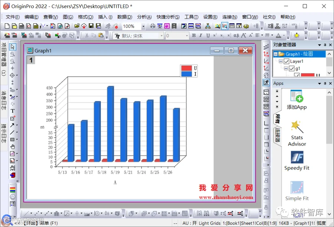Select the Zoom In tool

pos(13,54)
